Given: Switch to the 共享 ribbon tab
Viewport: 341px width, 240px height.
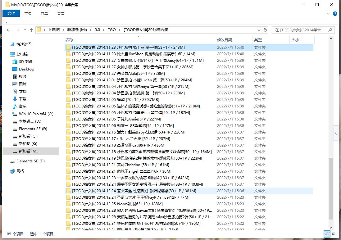Looking at the screenshot, I should (44, 13).
